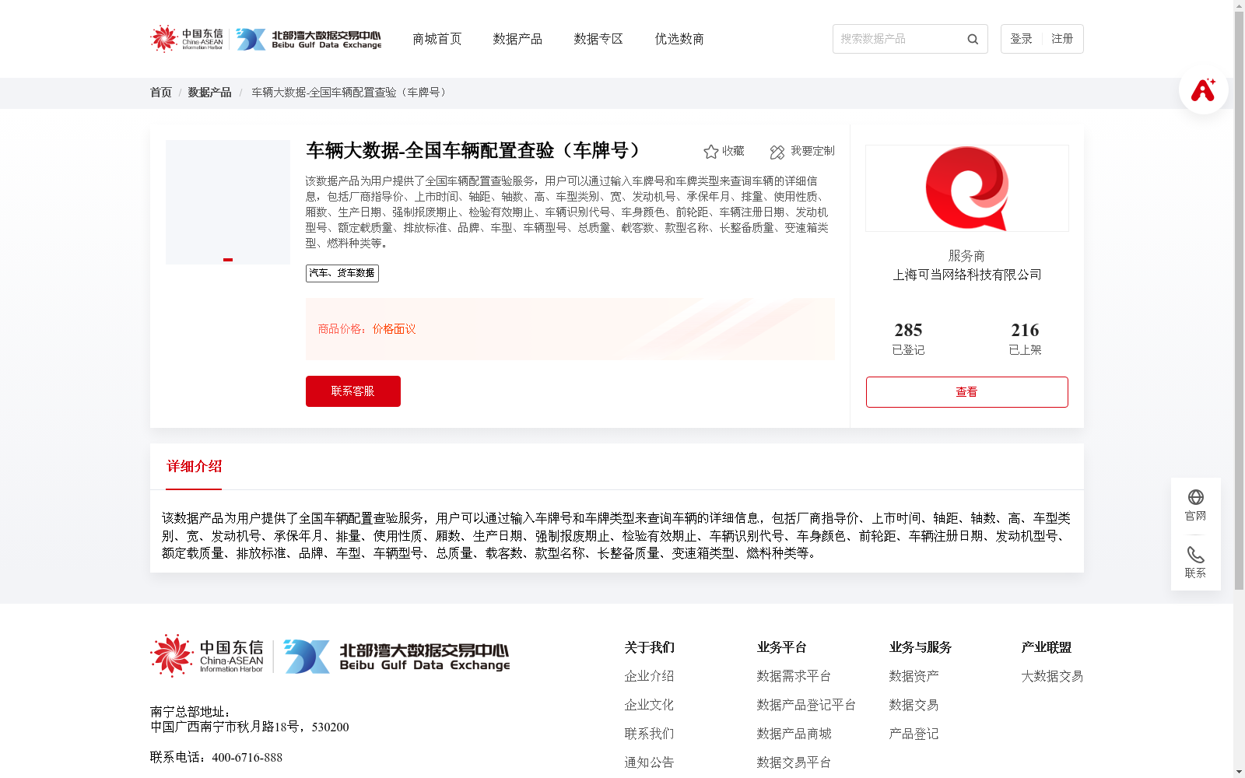Screen dimensions: 1245x778
Task: Click the China-ASEAN Information Harbor header logo
Action: (187, 38)
